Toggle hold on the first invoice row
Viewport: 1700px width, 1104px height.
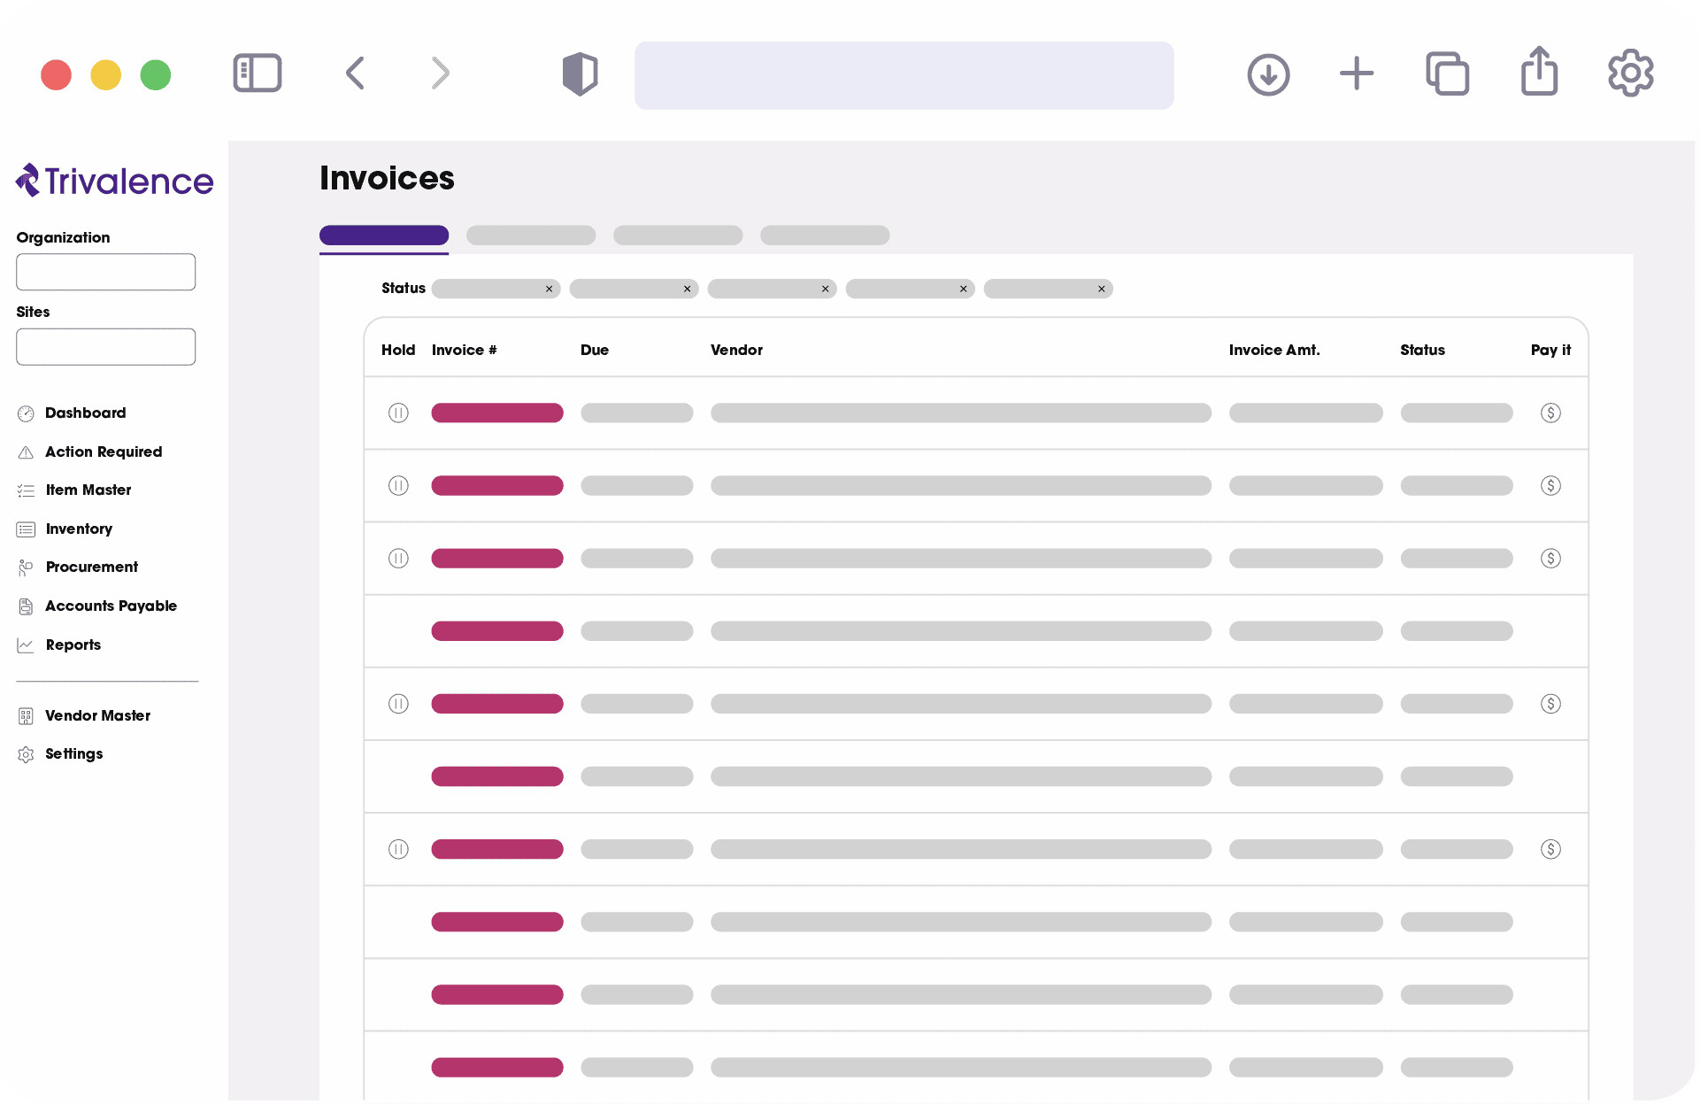[x=398, y=413]
